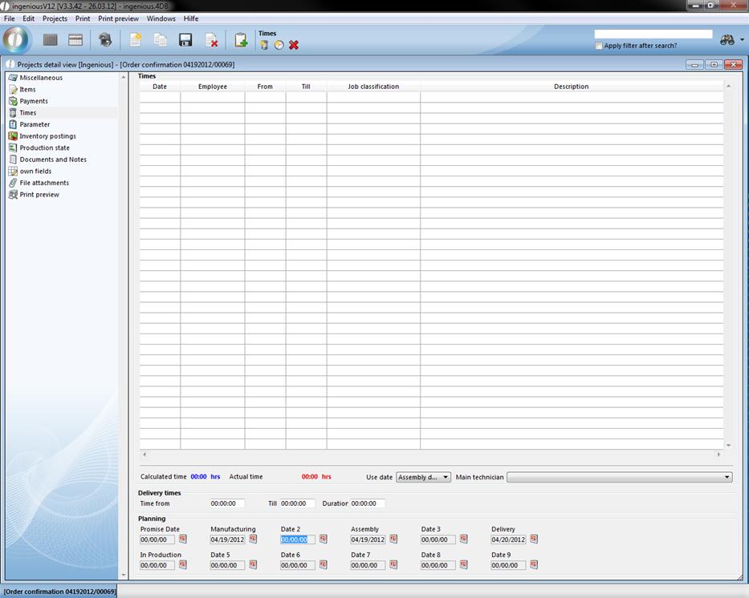
Task: Click the save floppy disk icon
Action: [185, 40]
